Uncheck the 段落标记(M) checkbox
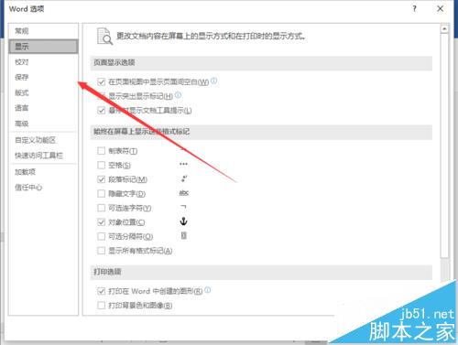The height and width of the screenshot is (345, 458). point(101,179)
